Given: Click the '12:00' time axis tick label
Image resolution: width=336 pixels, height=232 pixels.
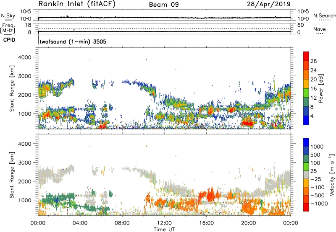Looking at the screenshot, I should 164,223.
